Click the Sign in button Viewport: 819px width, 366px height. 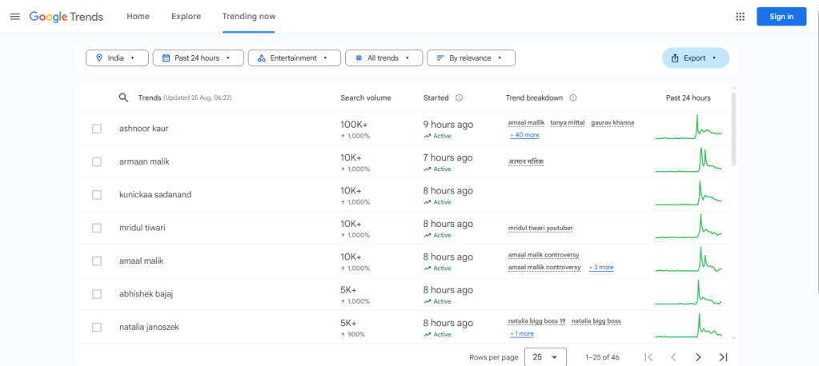coord(781,17)
